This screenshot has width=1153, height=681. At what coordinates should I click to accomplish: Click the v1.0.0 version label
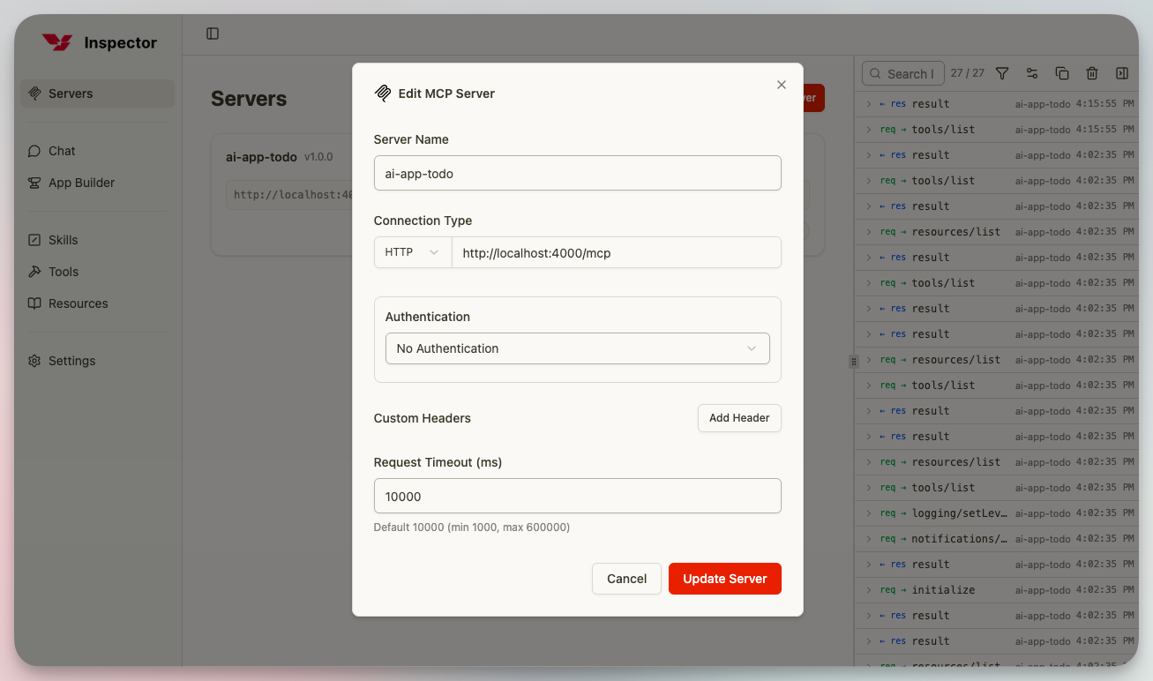[318, 157]
